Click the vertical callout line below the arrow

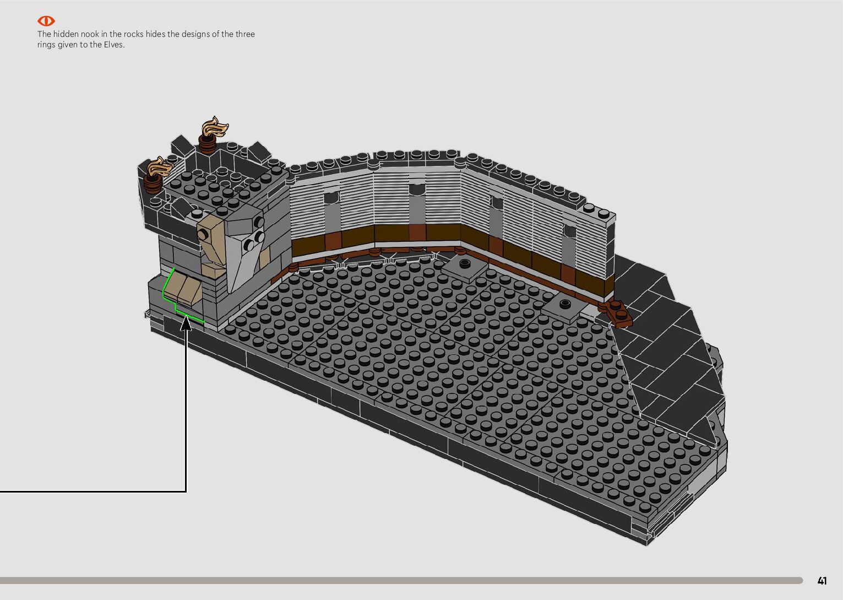(x=186, y=413)
